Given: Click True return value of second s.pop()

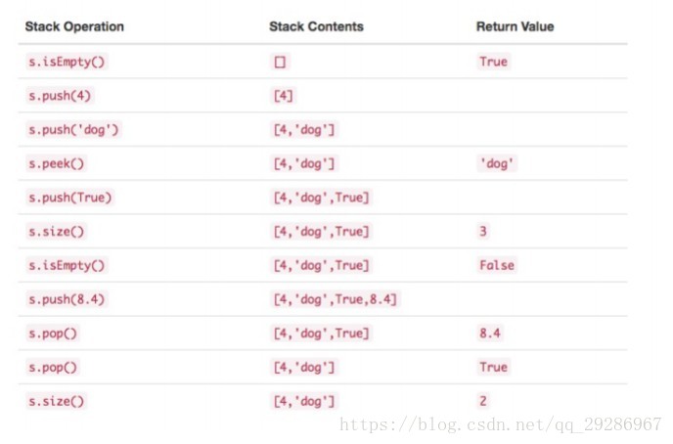Looking at the screenshot, I should point(493,367).
